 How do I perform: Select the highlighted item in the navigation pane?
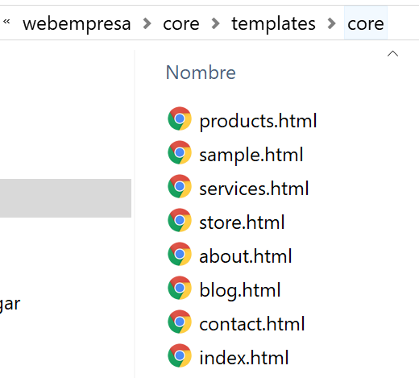tap(65, 198)
